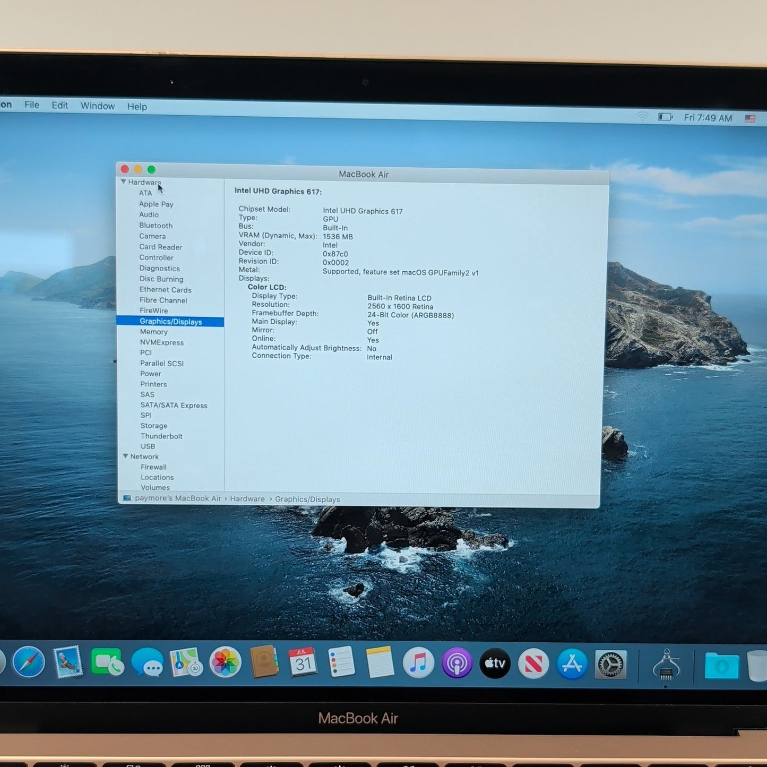Open the Photos app in the Dock
This screenshot has width=767, height=767.
click(225, 662)
